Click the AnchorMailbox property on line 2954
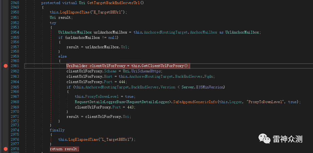Viewport: 313px width, 153px height. (204, 32)
